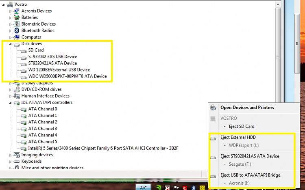Select Intel 5 Series/3400 SATA AHCI Controller text

[x=103, y=148]
